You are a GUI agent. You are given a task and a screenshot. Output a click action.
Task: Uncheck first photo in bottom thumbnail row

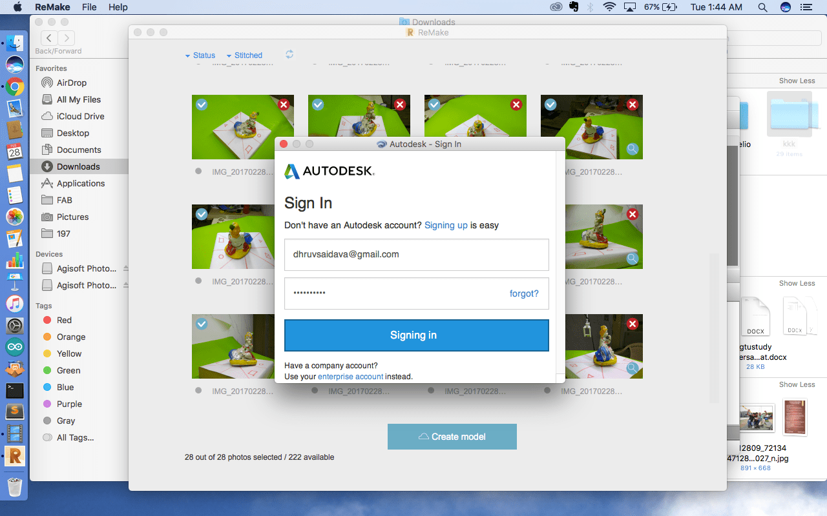coord(202,324)
